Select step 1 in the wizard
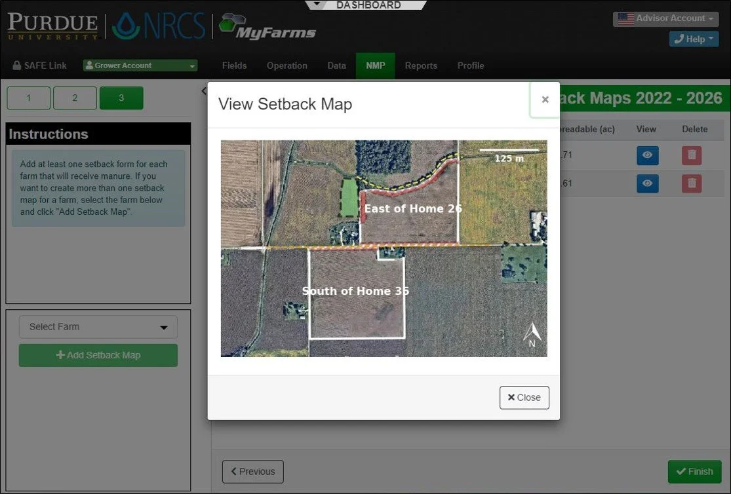 point(28,98)
